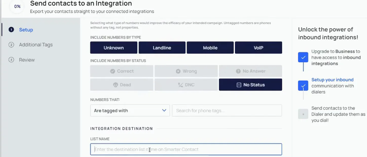Go to the Review step
Viewport: 367px width, 157px height.
click(x=27, y=60)
